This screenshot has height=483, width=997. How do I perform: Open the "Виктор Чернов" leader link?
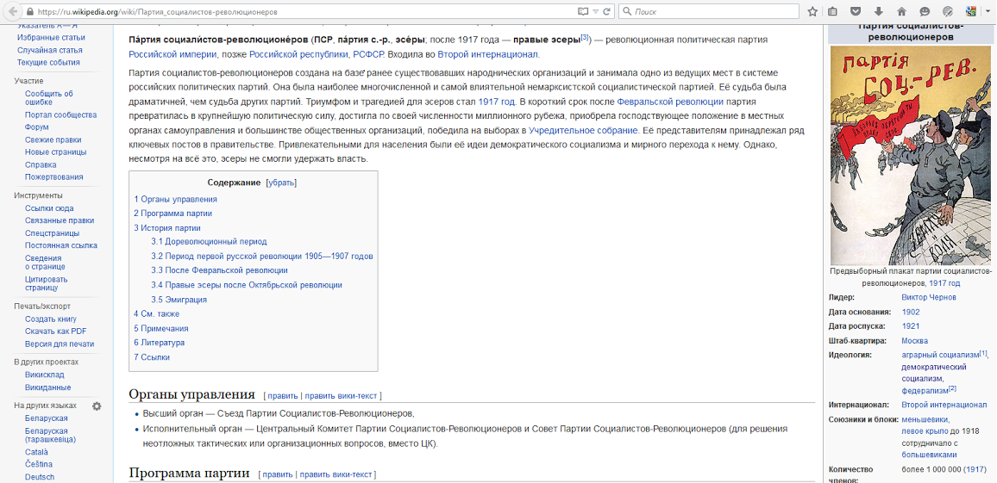(928, 297)
